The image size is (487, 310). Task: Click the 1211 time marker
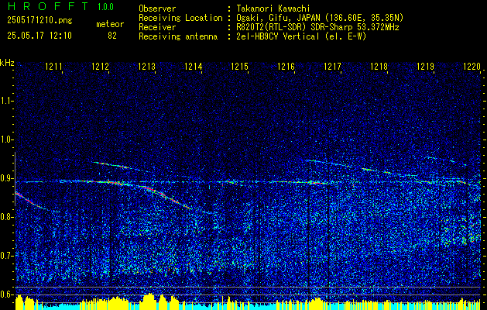point(54,66)
